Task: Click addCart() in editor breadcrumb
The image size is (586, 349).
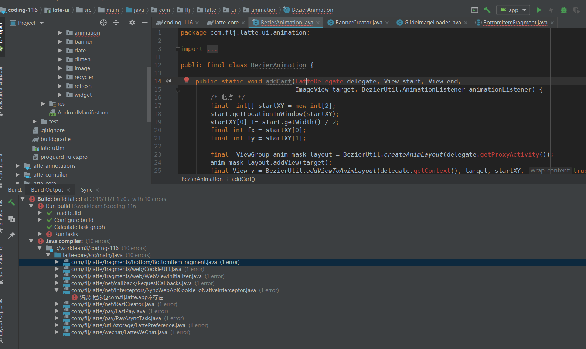Action: pyautogui.click(x=243, y=179)
